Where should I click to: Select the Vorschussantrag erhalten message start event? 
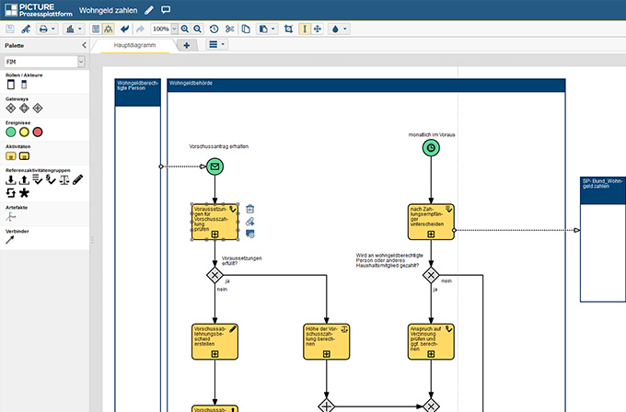click(214, 166)
